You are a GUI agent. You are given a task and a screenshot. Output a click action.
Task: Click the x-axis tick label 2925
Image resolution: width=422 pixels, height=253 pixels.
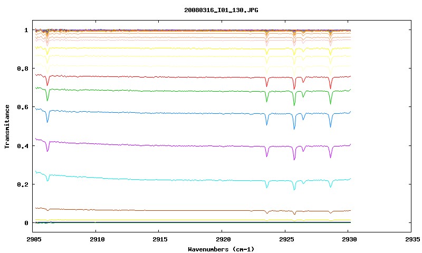[x=286, y=239]
